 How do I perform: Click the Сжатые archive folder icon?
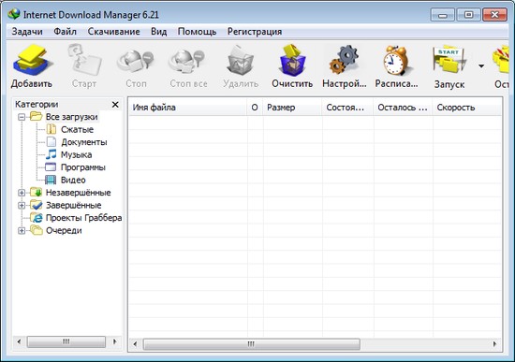[51, 129]
